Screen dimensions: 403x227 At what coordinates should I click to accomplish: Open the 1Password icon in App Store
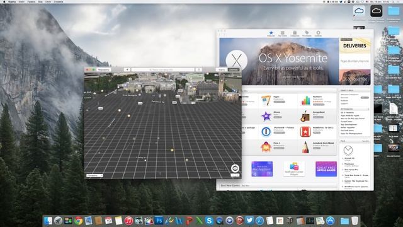tap(266, 132)
